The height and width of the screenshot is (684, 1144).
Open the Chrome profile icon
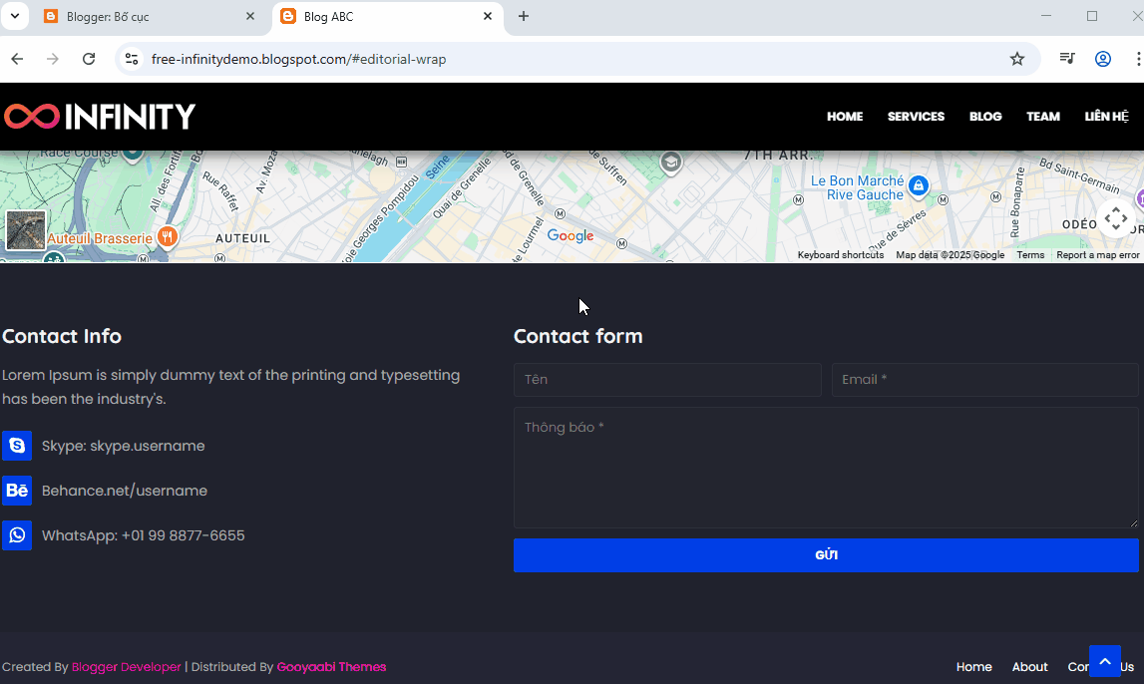(x=1102, y=59)
